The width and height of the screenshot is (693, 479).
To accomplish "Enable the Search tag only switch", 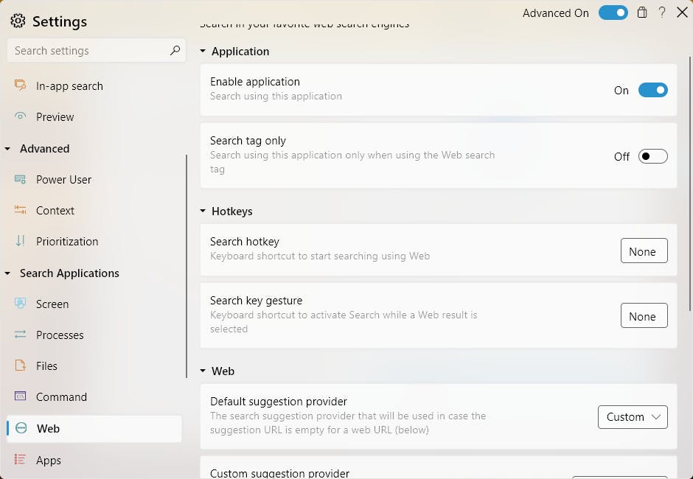I will [x=652, y=156].
